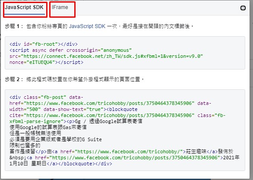Click the line '但是一般帳號無法使用'
The width and height of the screenshot is (253, 180).
(x=35, y=133)
